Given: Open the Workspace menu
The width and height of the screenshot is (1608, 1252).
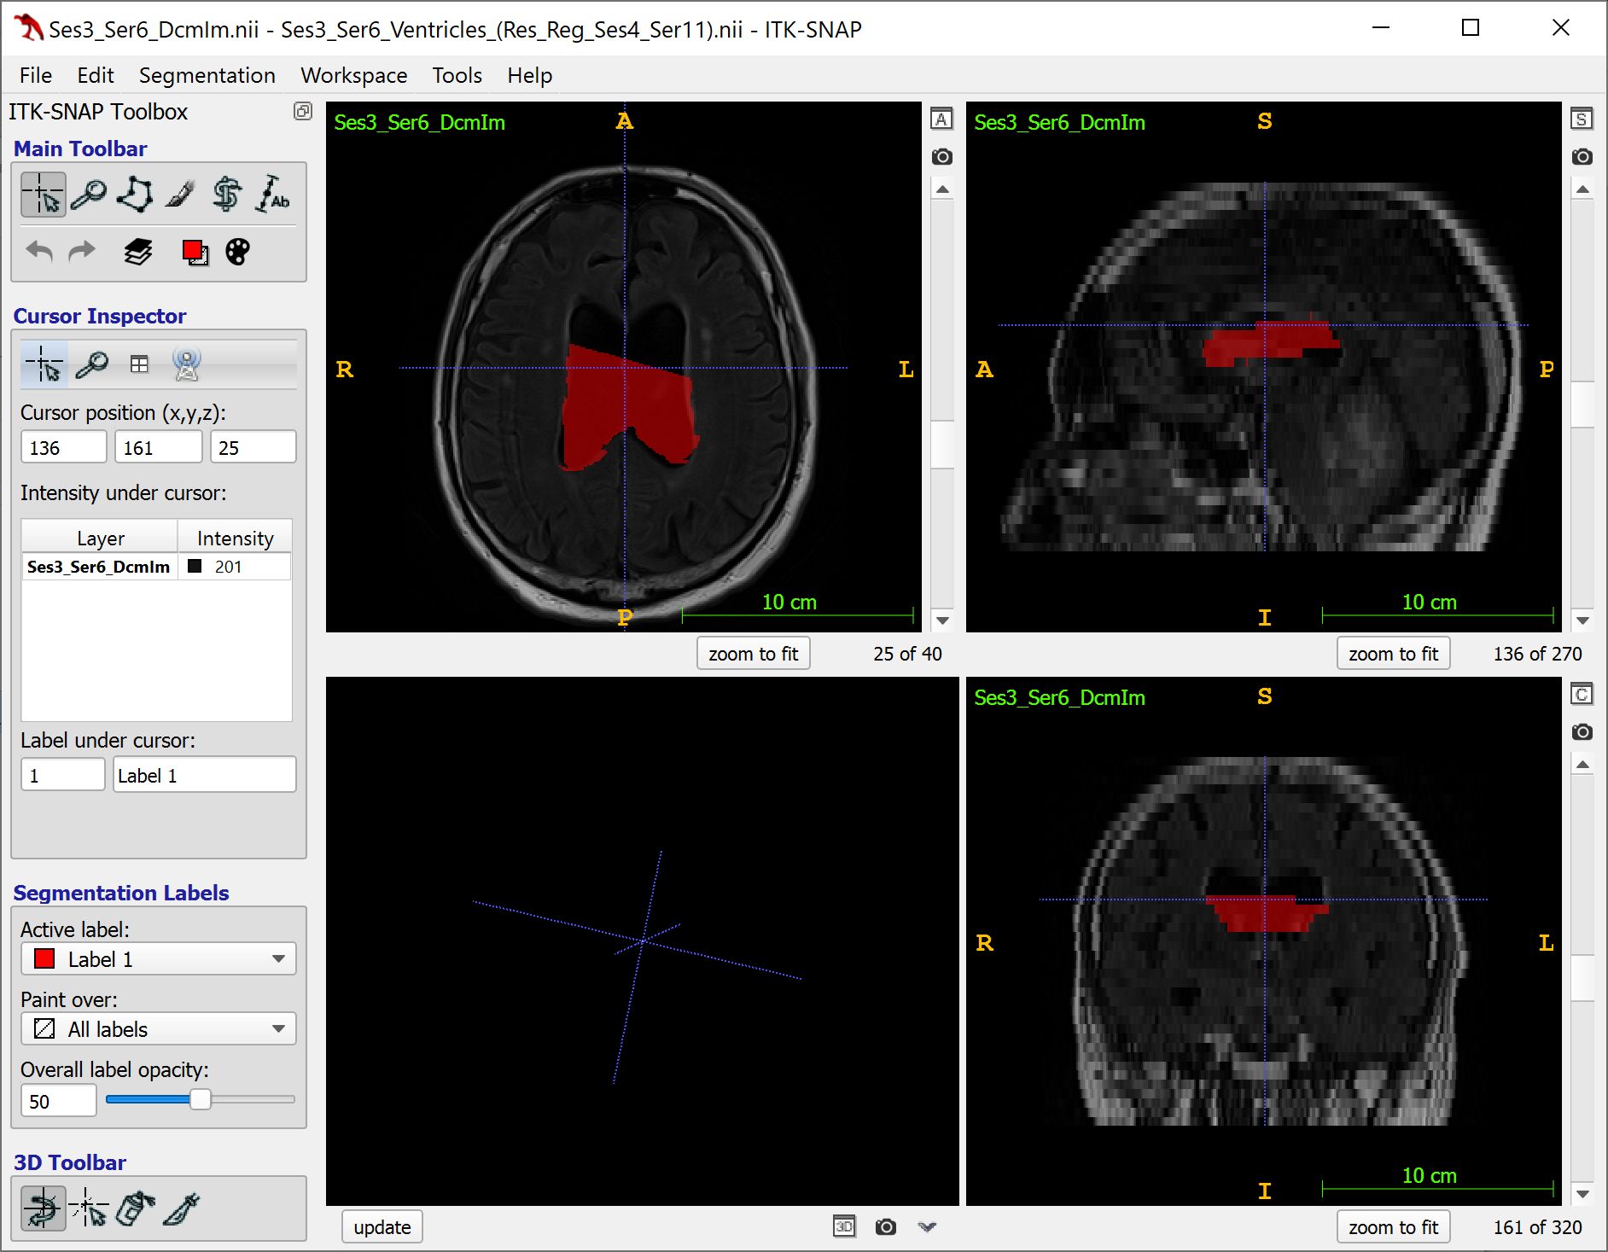Looking at the screenshot, I should 353,75.
